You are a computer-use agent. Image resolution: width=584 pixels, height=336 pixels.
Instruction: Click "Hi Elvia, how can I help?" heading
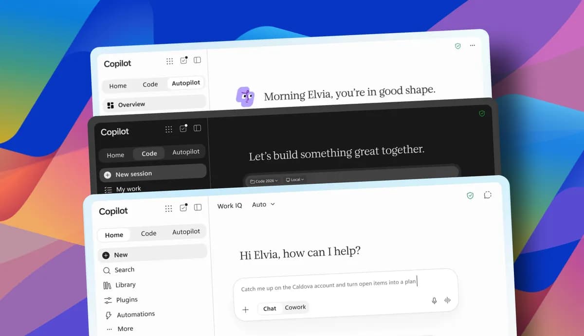pyautogui.click(x=300, y=253)
